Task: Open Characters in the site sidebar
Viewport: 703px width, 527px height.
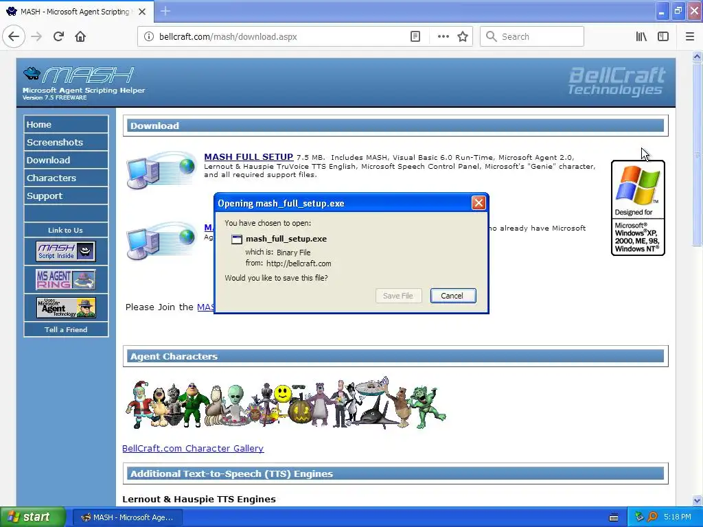Action: point(66,178)
